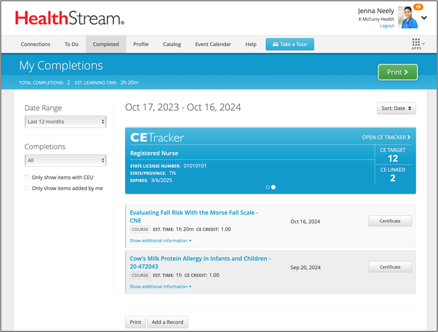The height and width of the screenshot is (332, 438).
Task: Click the CE TARGET value 12
Action: tap(393, 158)
